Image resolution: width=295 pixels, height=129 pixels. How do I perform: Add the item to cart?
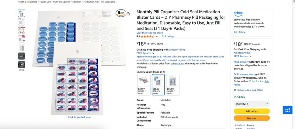click(x=251, y=111)
